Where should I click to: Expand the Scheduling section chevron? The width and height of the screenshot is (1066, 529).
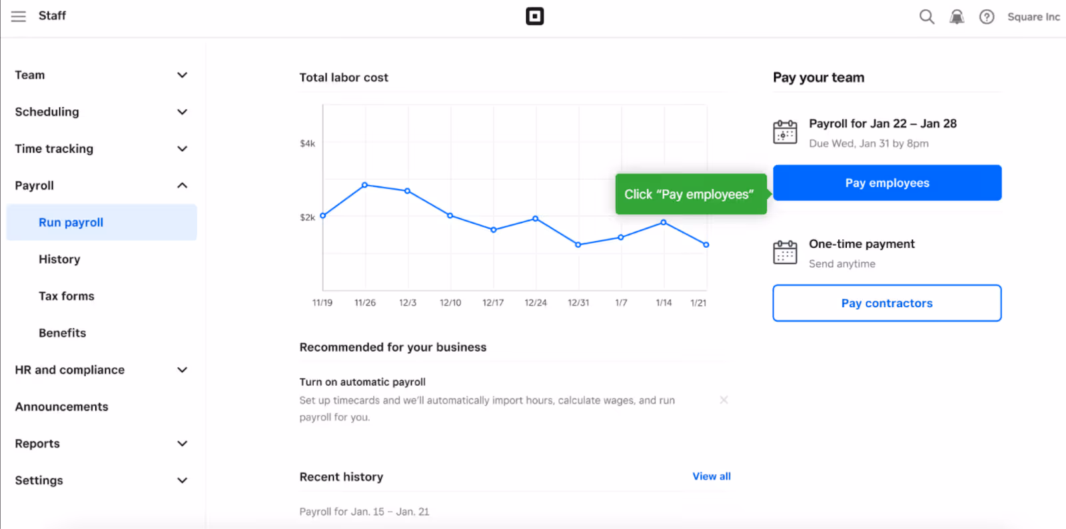pos(182,112)
